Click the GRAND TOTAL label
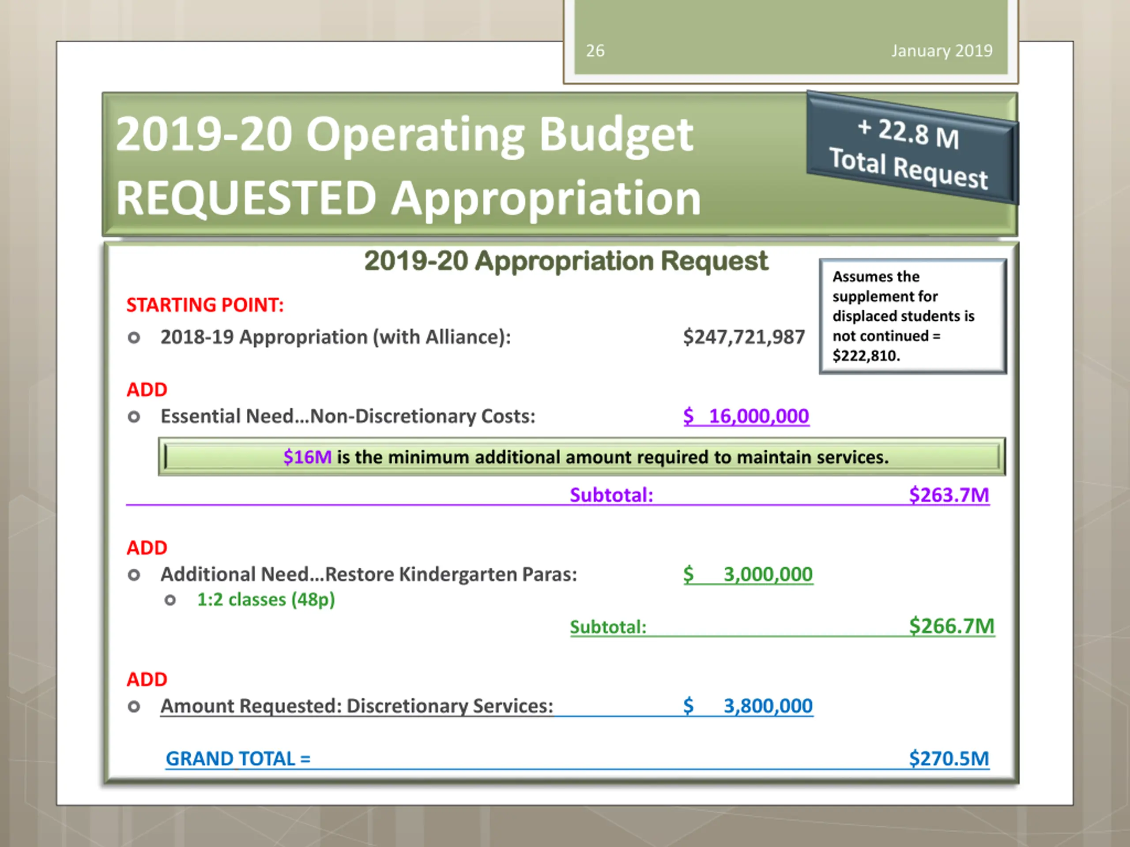 (x=238, y=759)
